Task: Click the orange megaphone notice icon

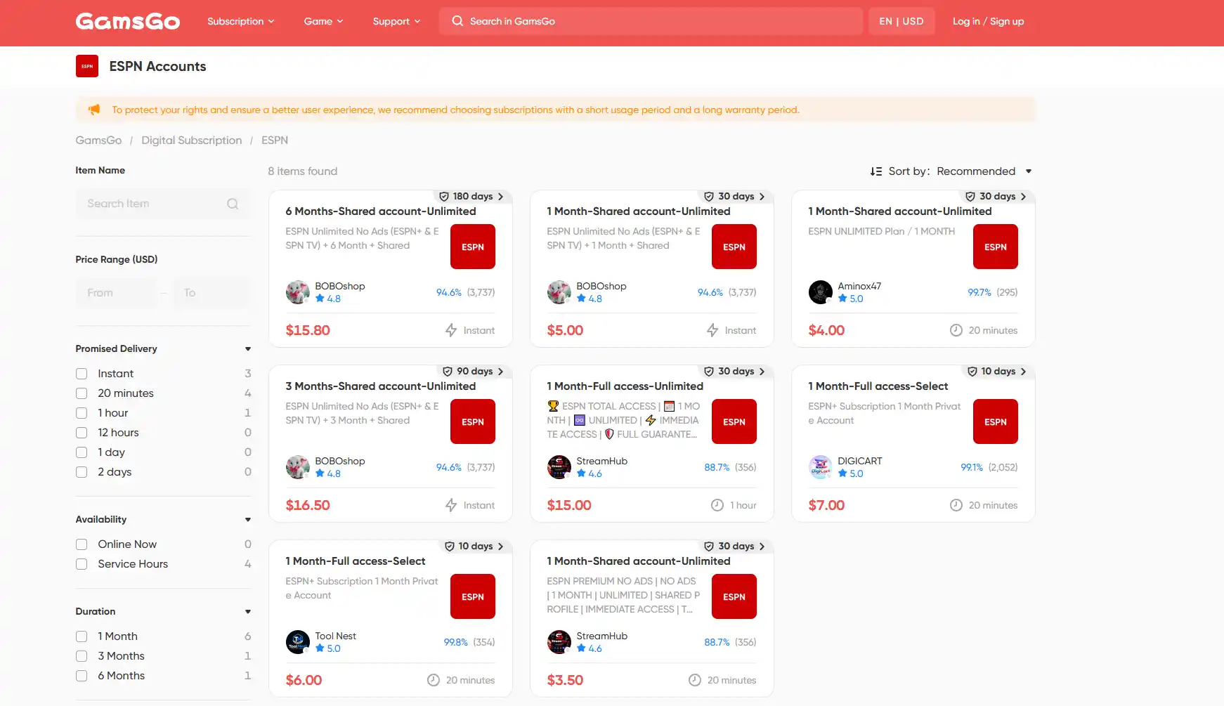Action: [94, 110]
